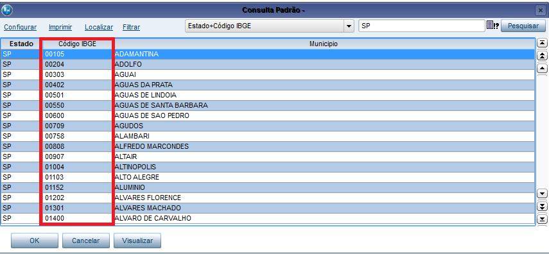The height and width of the screenshot is (254, 549).
Task: Select the AGUAS DE LINDOIA row
Action: click(x=268, y=95)
